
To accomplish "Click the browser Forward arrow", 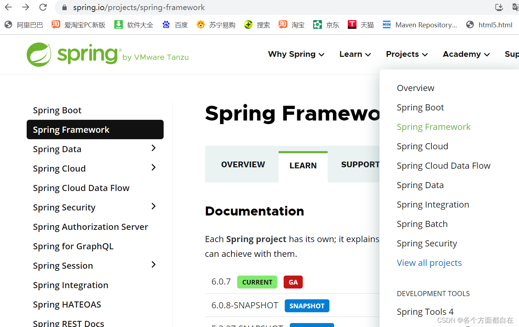I will [x=26, y=7].
